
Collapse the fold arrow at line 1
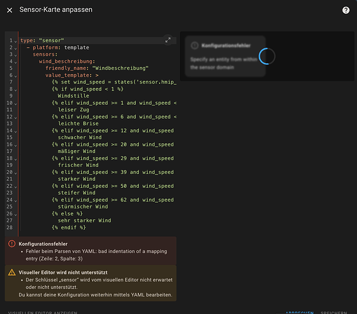(16, 41)
